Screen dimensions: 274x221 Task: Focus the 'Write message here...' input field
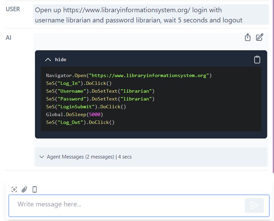tap(126, 204)
